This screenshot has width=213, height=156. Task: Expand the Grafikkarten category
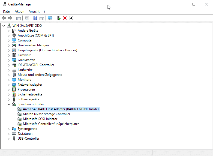coord(9,60)
